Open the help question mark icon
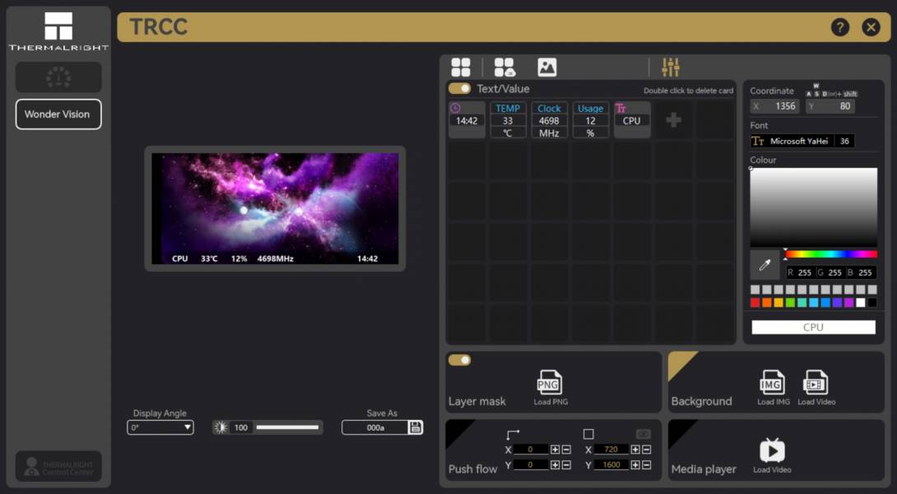 (x=839, y=27)
